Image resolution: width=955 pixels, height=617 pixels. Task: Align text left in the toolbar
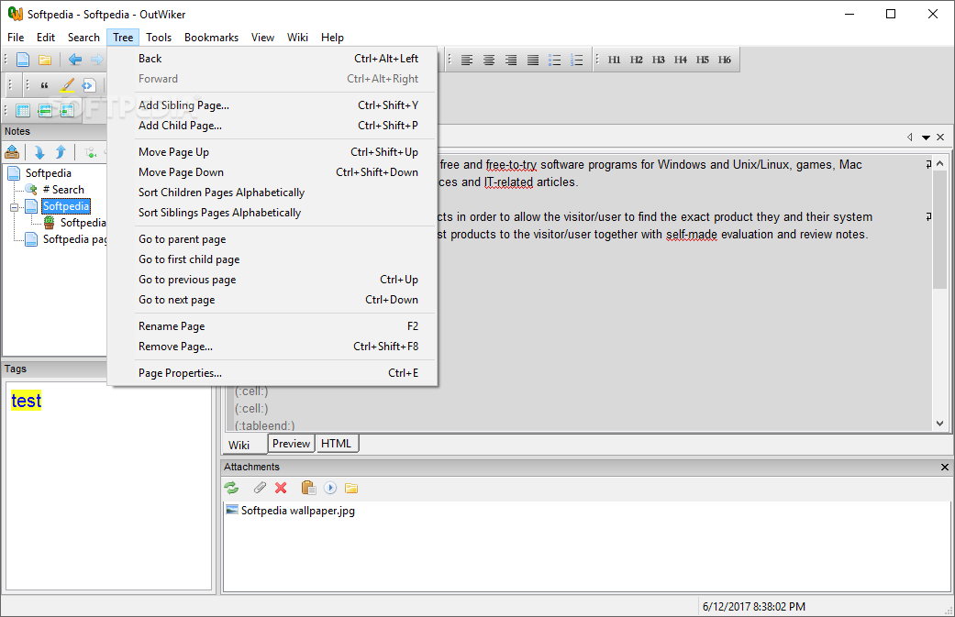(x=467, y=60)
